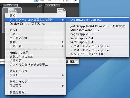Select Device Central でテスト... menu entry
Viewport: 130px width, 98px height.
pyautogui.click(x=36, y=24)
